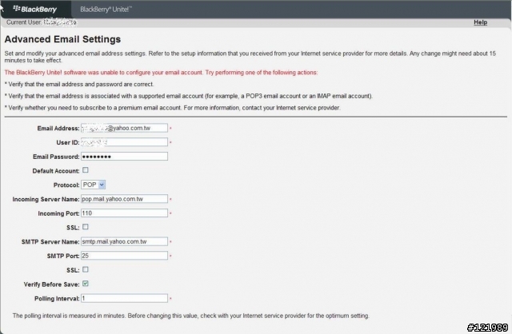Screen dimensions: 512x334
Task: Click the Advanced Email Settings heading
Action: (62, 39)
